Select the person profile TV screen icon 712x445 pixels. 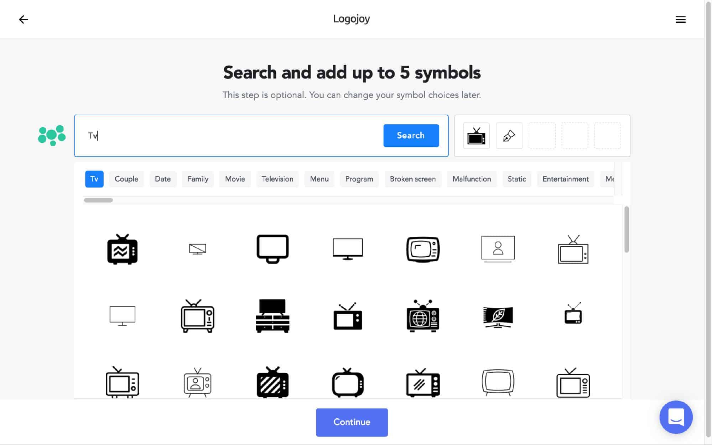coord(498,248)
